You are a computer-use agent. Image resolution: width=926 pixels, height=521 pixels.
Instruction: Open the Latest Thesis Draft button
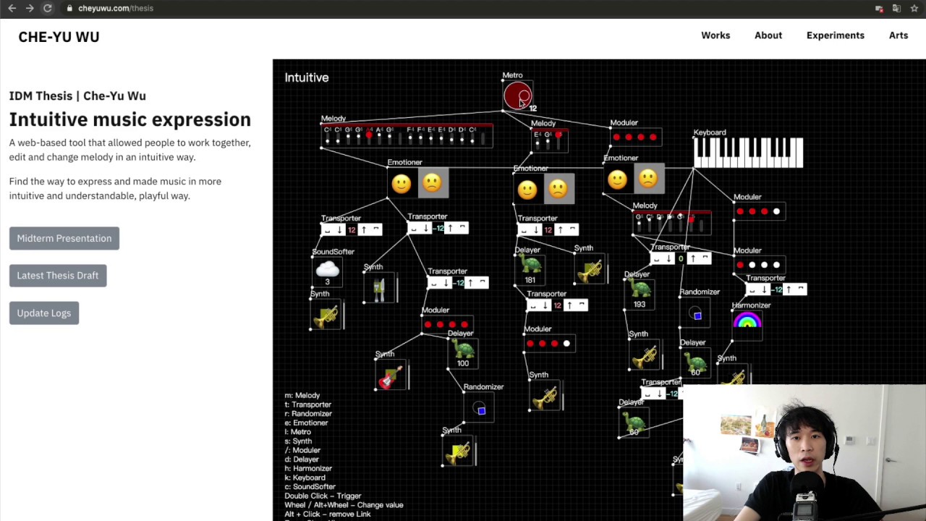(x=58, y=275)
